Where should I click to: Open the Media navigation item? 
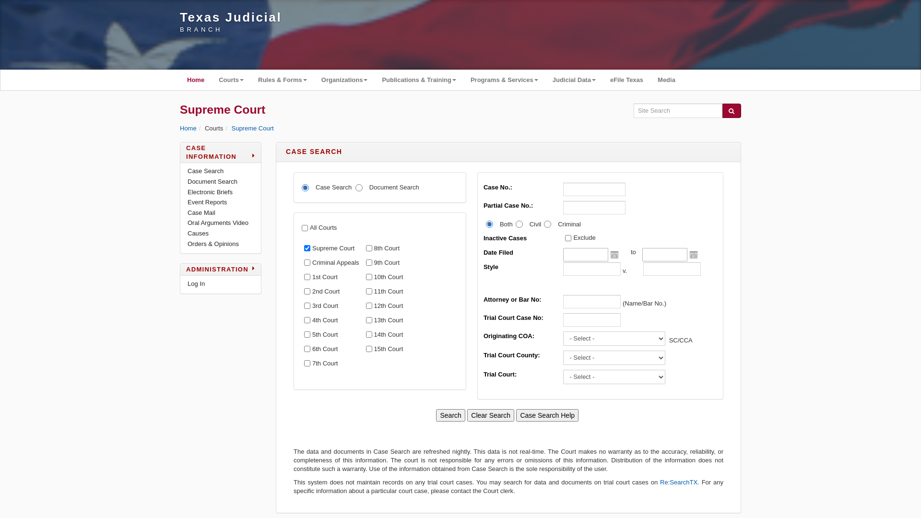[x=666, y=80]
